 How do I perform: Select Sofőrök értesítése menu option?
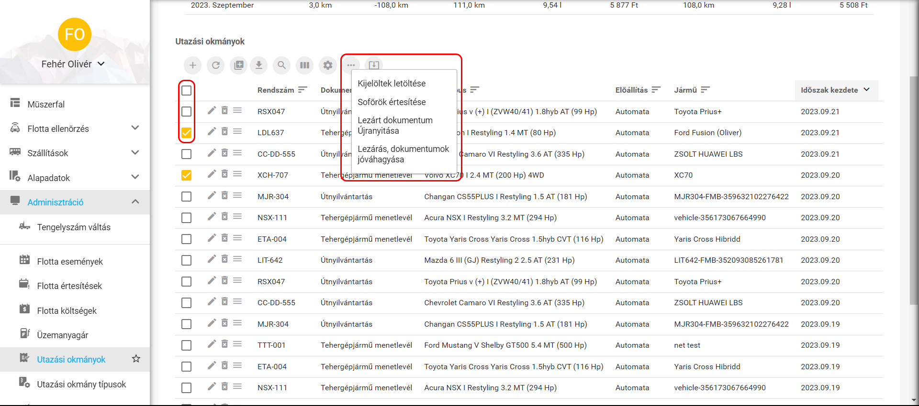pyautogui.click(x=391, y=102)
